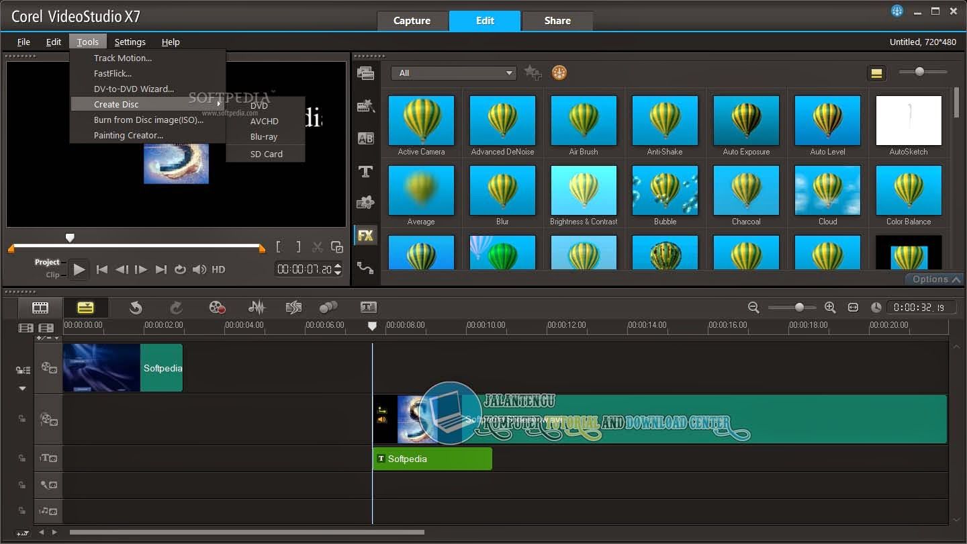Image resolution: width=967 pixels, height=544 pixels.
Task: Toggle Title track visibility button
Action: click(x=48, y=458)
